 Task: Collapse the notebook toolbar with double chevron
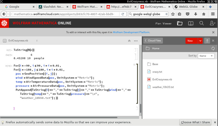coord(129,41)
